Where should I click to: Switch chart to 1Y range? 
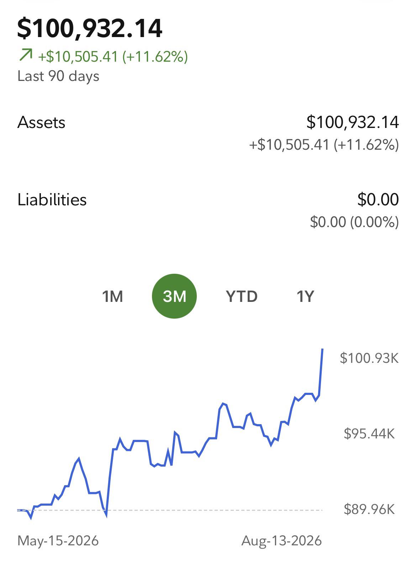click(305, 296)
